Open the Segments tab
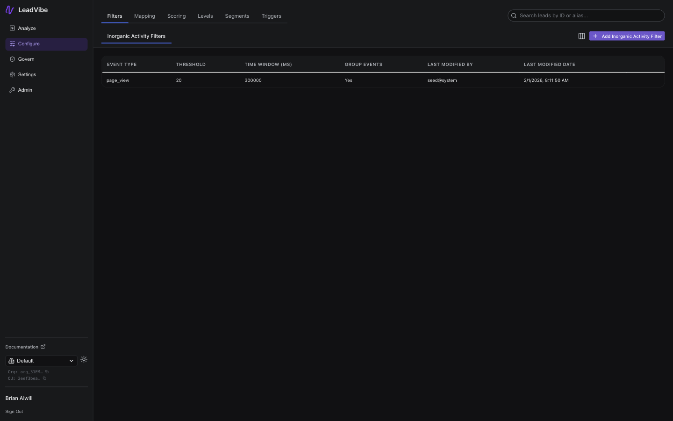 (x=237, y=15)
